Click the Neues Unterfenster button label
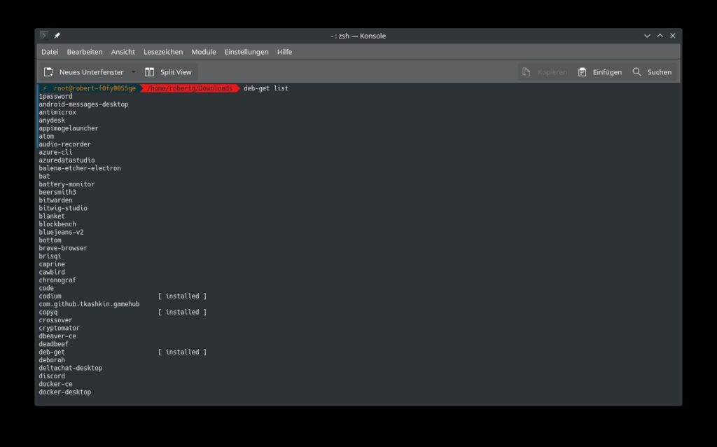This screenshot has height=447, width=717. [x=92, y=72]
